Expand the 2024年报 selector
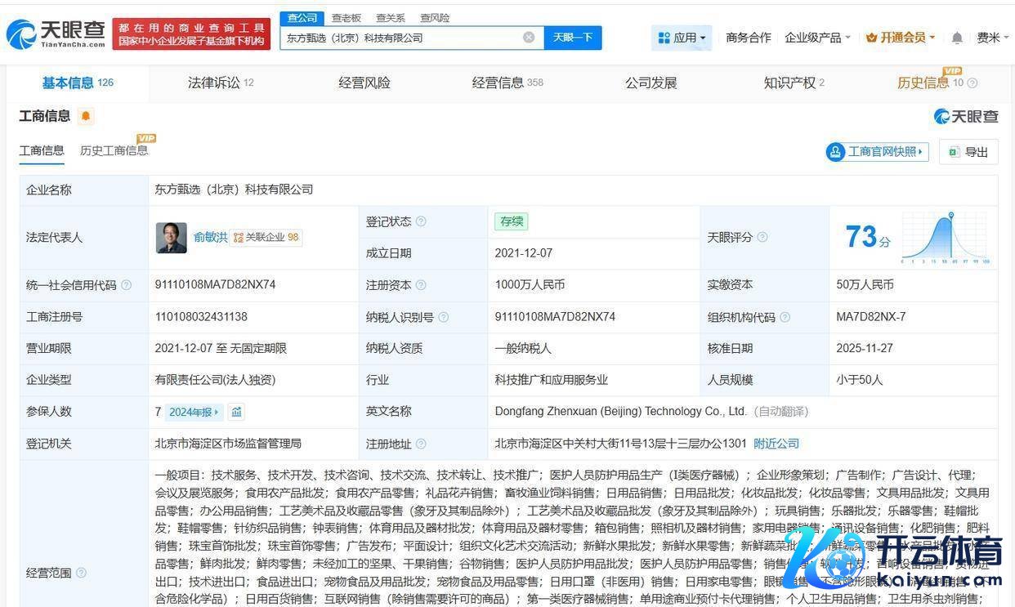 [x=194, y=412]
